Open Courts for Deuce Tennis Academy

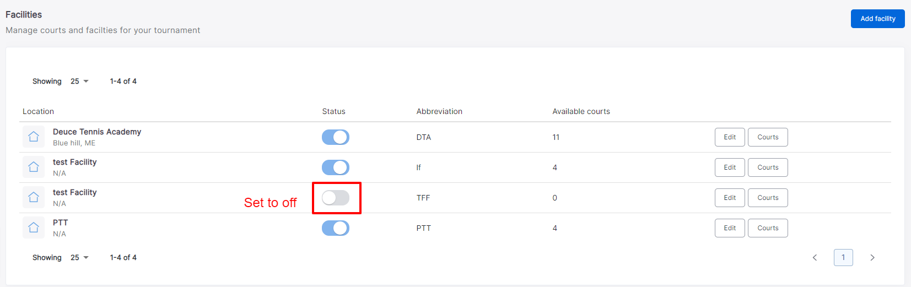(768, 137)
